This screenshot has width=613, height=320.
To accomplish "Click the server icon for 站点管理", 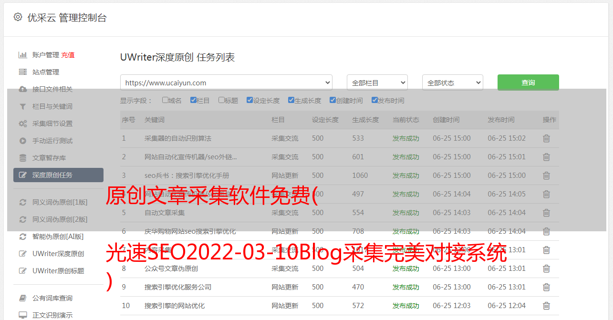I will click(22, 72).
